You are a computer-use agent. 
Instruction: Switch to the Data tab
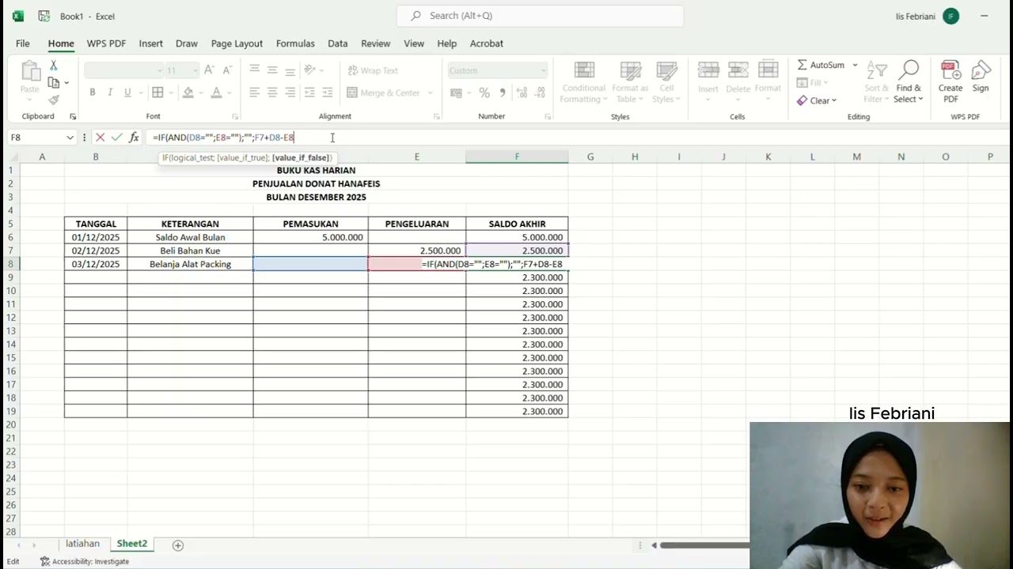click(x=338, y=43)
